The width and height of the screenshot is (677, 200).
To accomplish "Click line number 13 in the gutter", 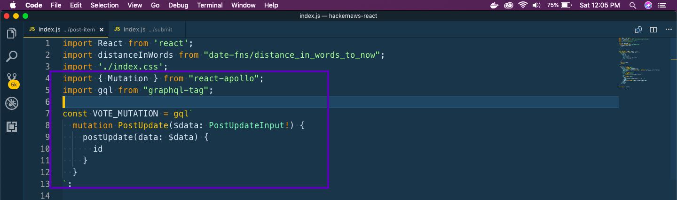I will 45,184.
